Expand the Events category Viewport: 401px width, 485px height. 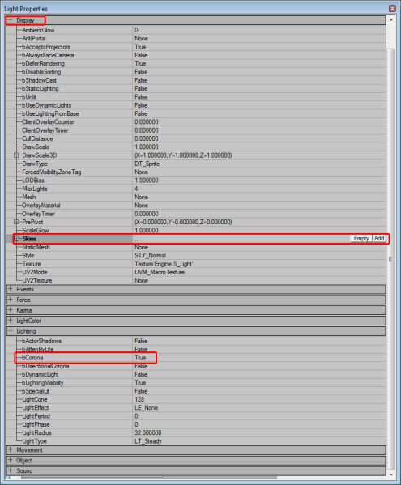[11, 289]
